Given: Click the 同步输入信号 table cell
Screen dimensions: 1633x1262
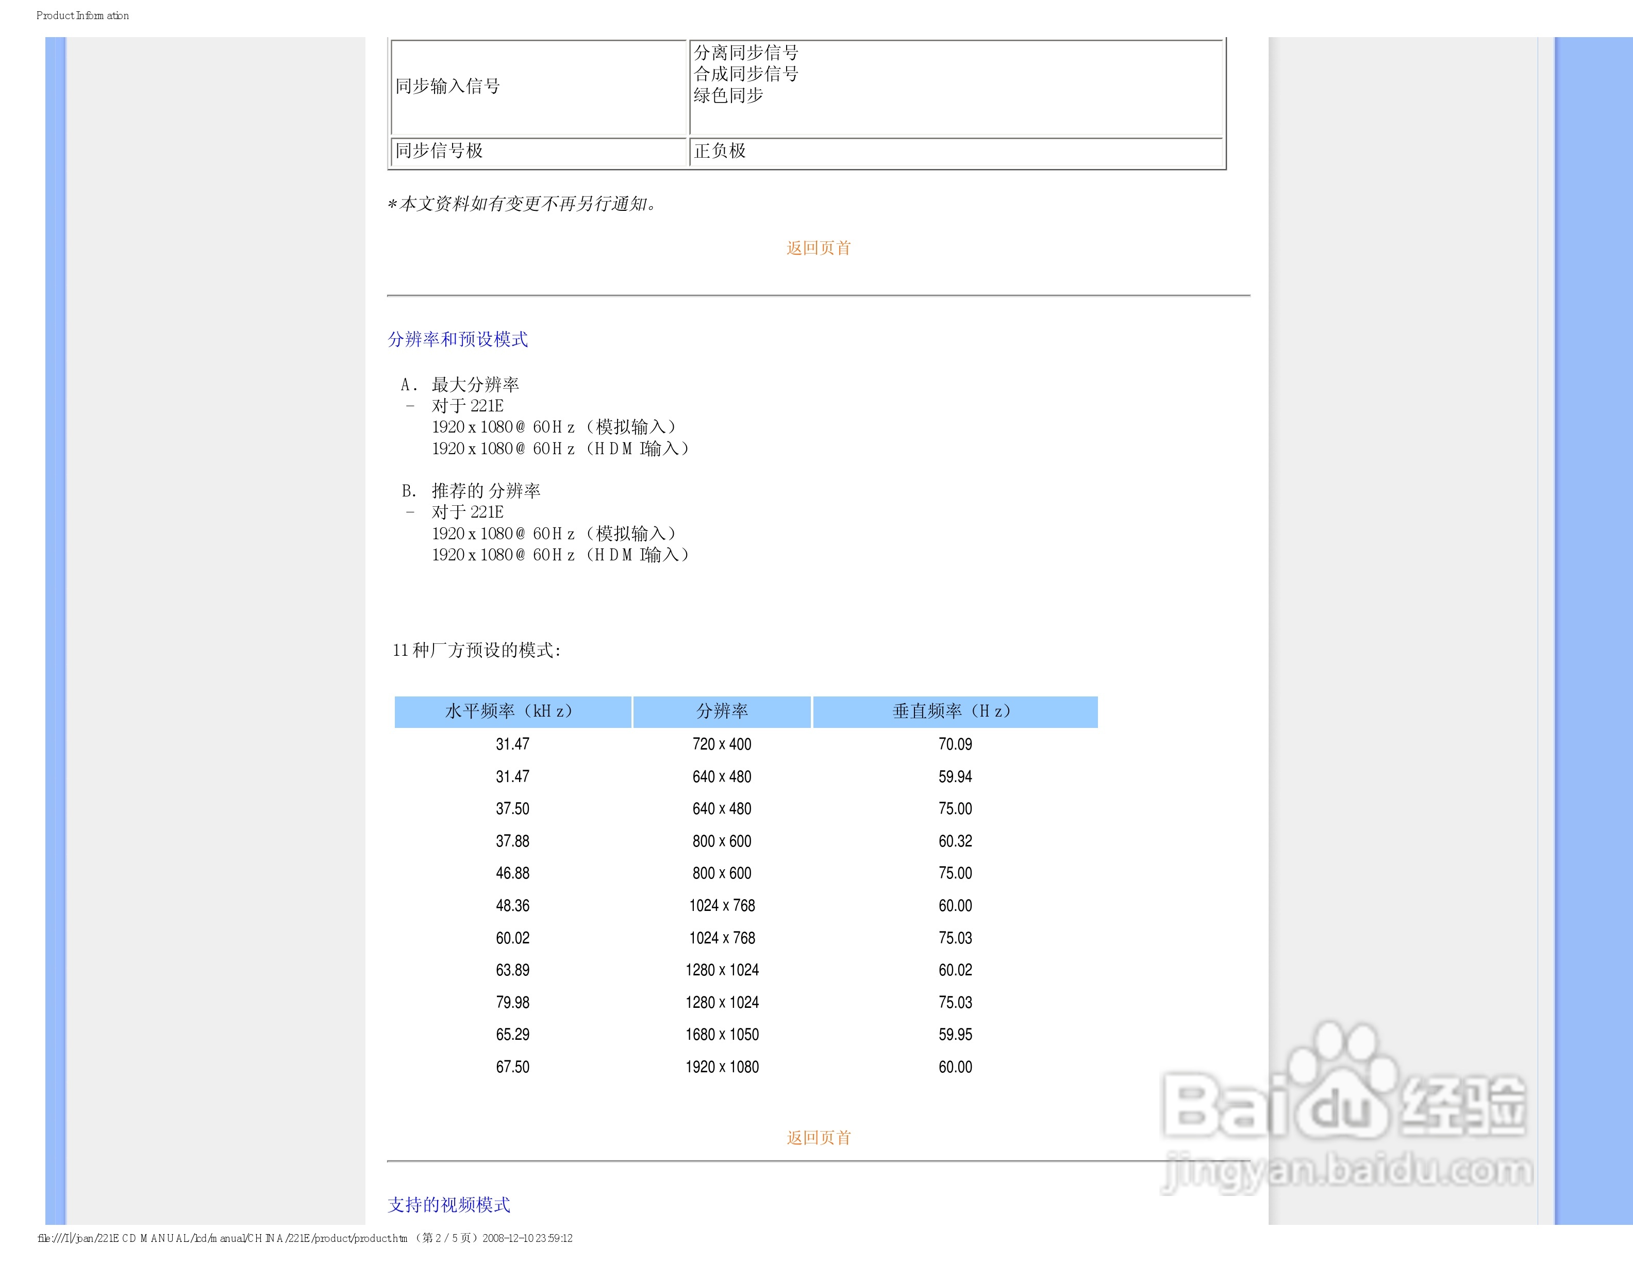Looking at the screenshot, I should [448, 87].
